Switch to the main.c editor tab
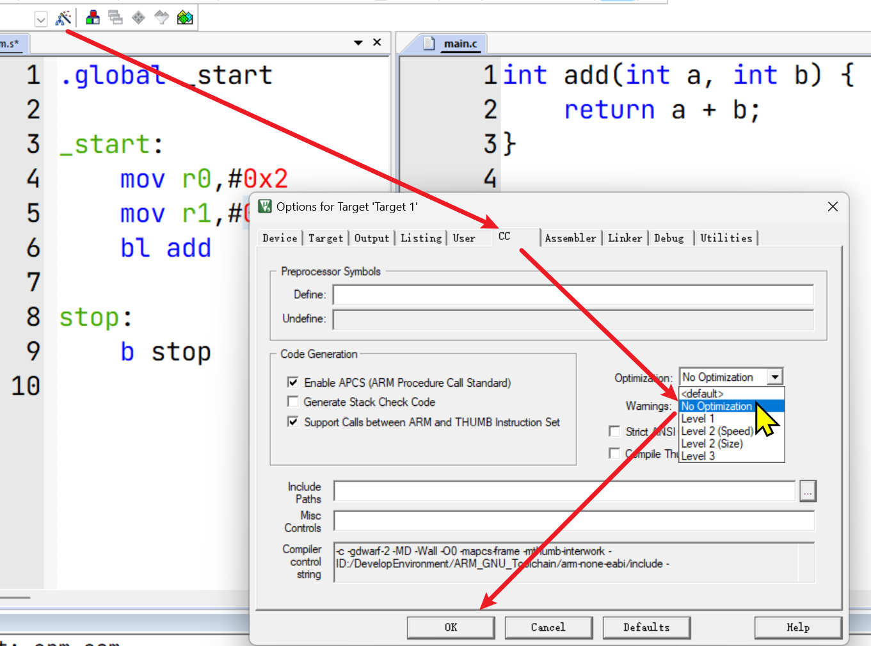 [461, 44]
